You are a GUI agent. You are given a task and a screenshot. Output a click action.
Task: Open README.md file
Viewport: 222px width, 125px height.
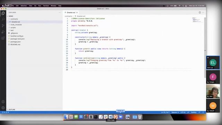[35, 44]
